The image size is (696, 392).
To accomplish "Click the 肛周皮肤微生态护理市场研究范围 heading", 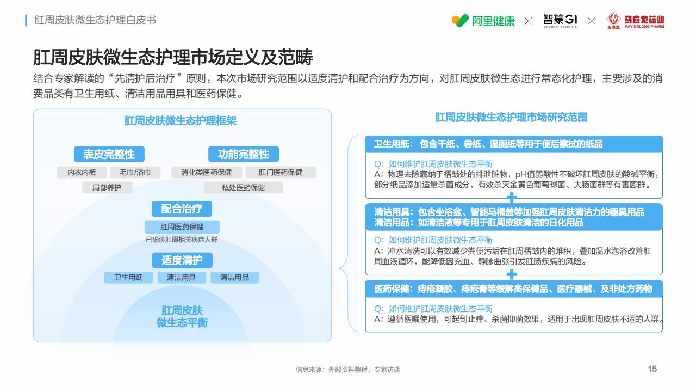I will (511, 118).
